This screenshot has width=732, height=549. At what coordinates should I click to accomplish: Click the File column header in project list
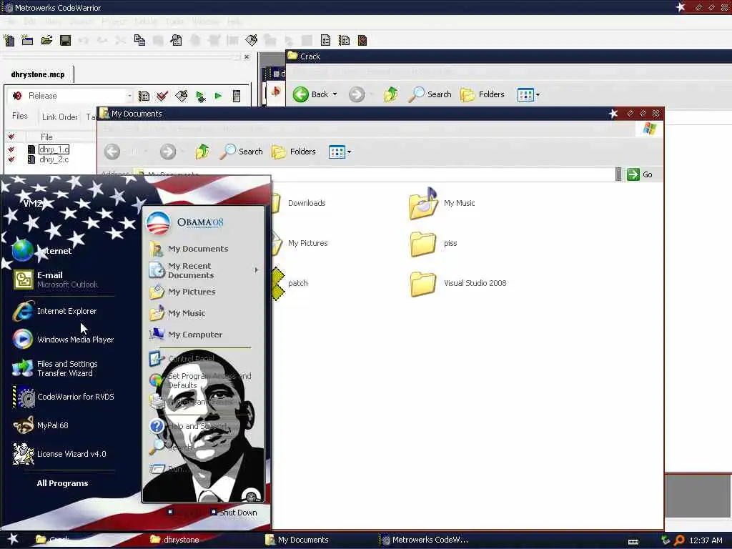tap(46, 137)
